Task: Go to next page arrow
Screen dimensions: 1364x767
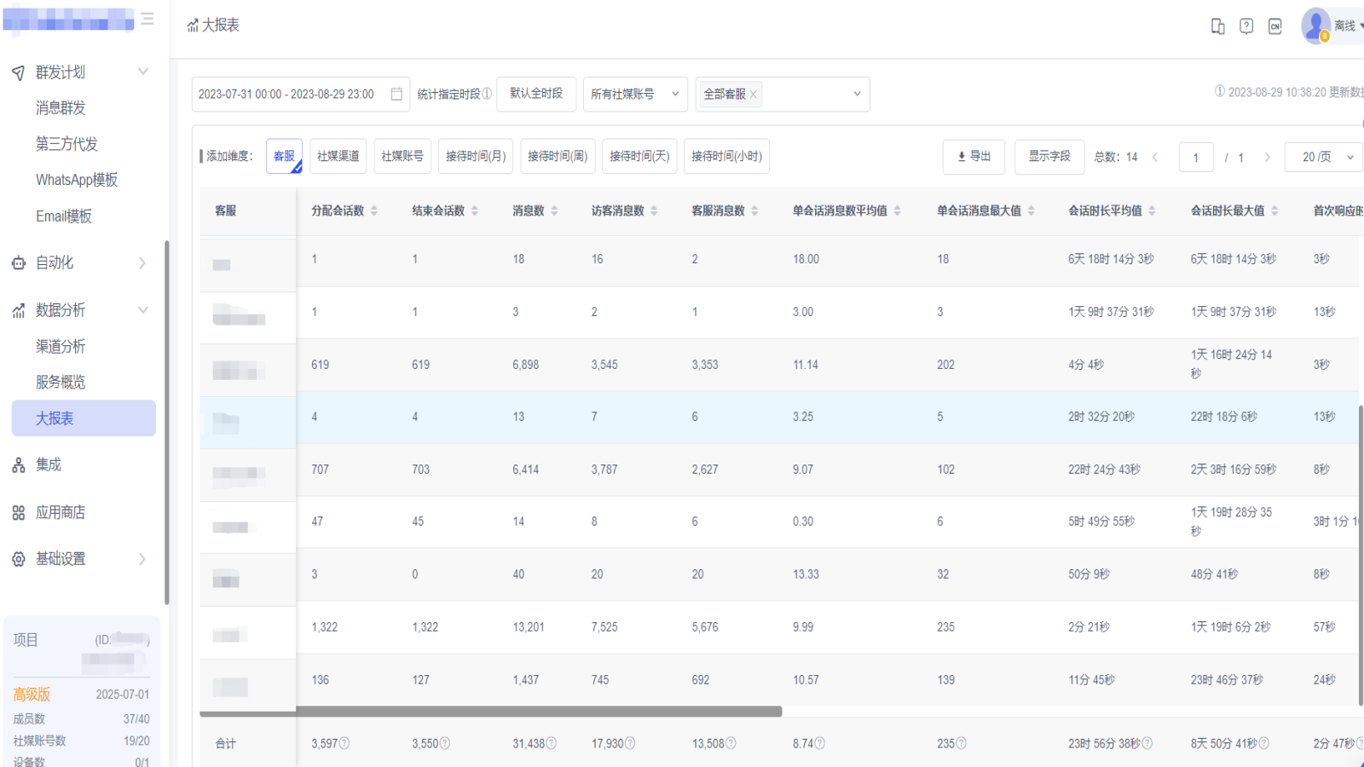Action: [x=1268, y=157]
